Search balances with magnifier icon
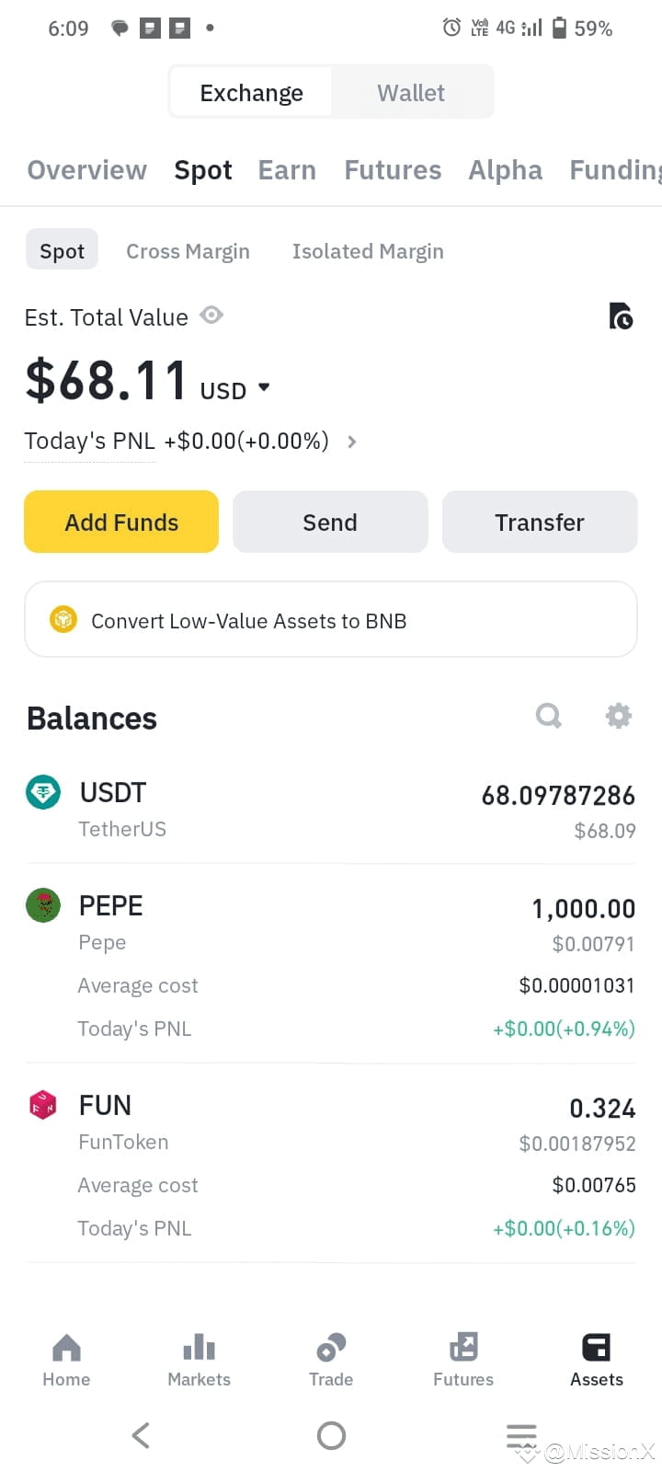The width and height of the screenshot is (662, 1472). point(549,716)
